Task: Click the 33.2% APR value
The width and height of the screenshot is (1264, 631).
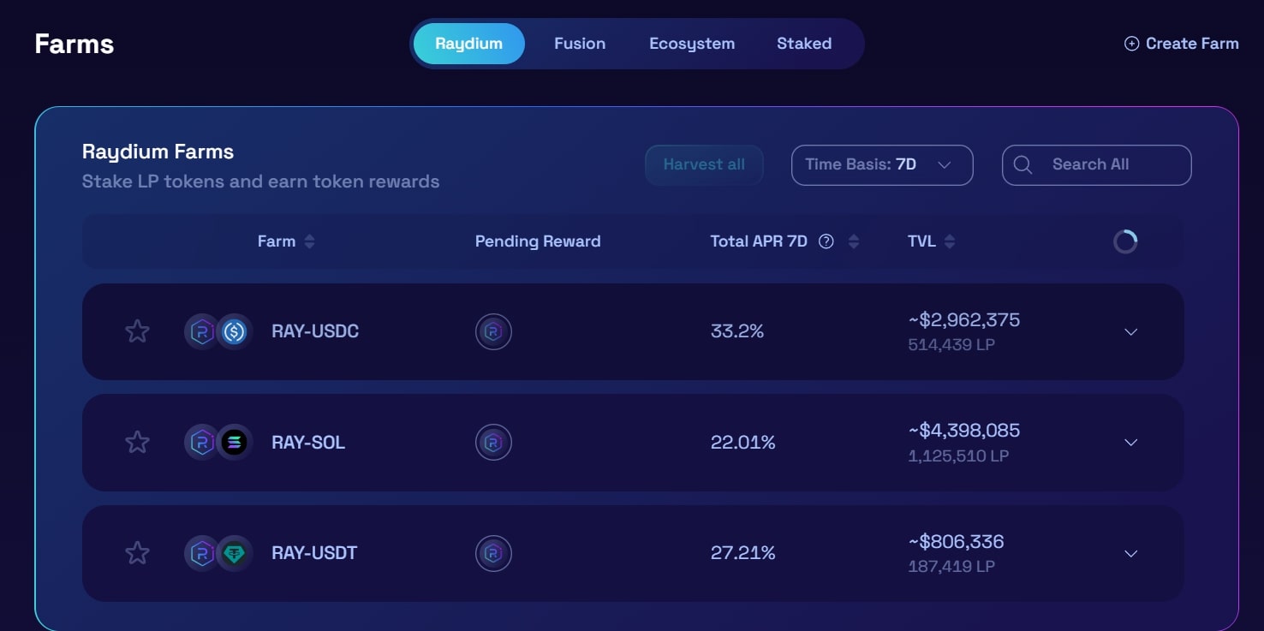Action: coord(737,331)
